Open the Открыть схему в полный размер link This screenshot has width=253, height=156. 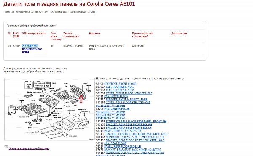pyautogui.click(x=29, y=148)
